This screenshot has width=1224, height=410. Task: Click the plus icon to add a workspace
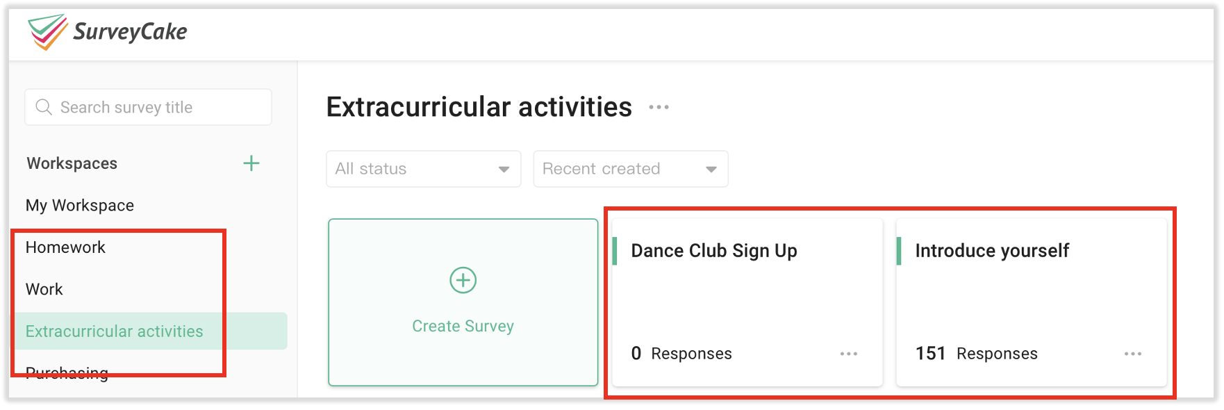(x=251, y=163)
